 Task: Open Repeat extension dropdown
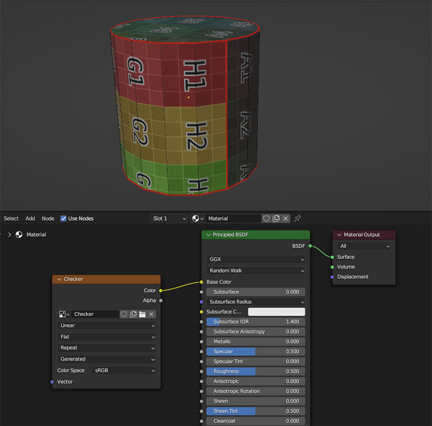106,348
